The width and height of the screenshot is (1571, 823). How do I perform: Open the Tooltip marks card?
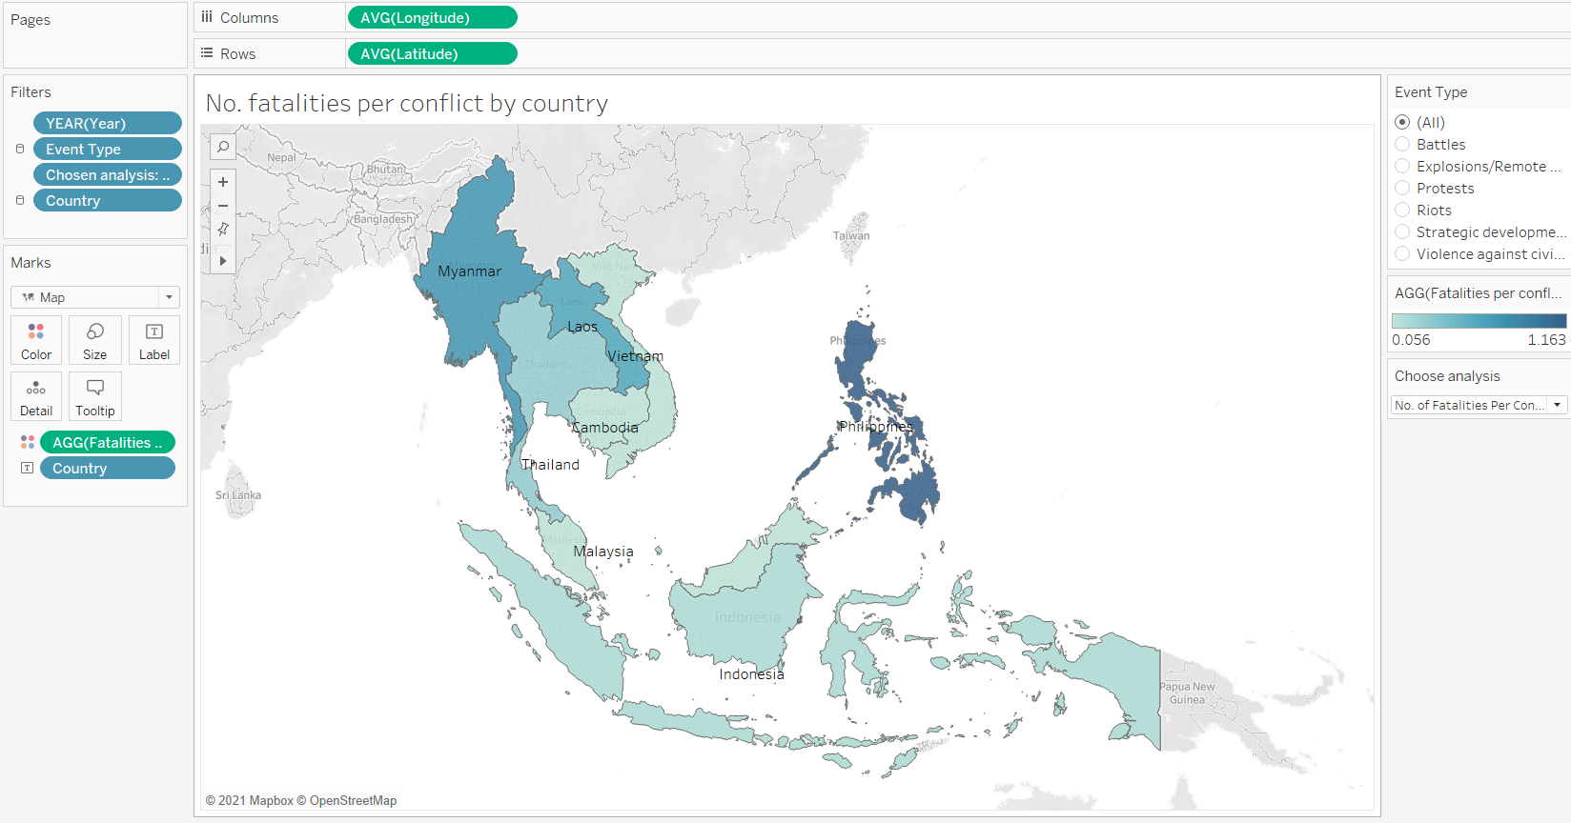pos(95,396)
